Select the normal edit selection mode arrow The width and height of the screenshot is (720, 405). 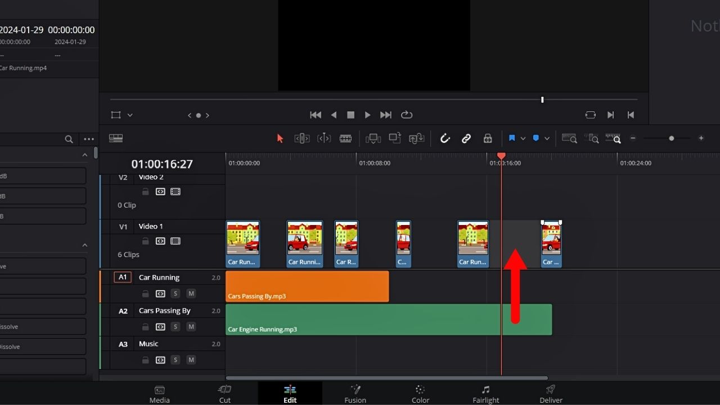[x=280, y=138]
